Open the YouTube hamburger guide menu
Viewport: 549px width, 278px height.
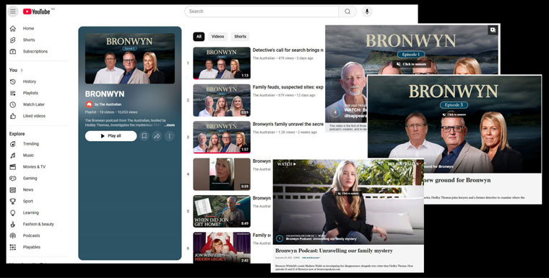point(12,12)
